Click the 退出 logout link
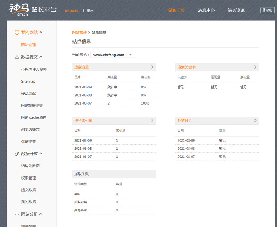The image size is (277, 227). click(90, 11)
